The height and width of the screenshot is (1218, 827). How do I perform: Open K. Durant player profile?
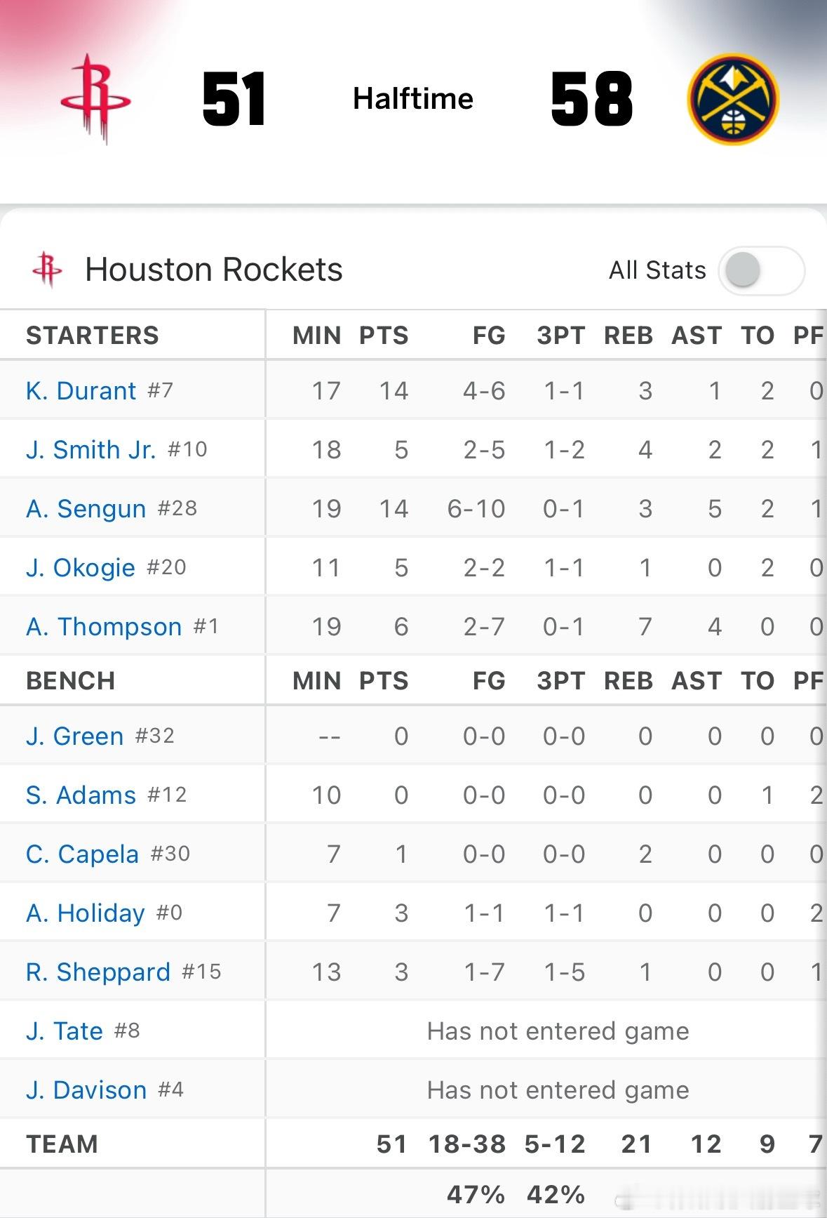pyautogui.click(x=81, y=391)
